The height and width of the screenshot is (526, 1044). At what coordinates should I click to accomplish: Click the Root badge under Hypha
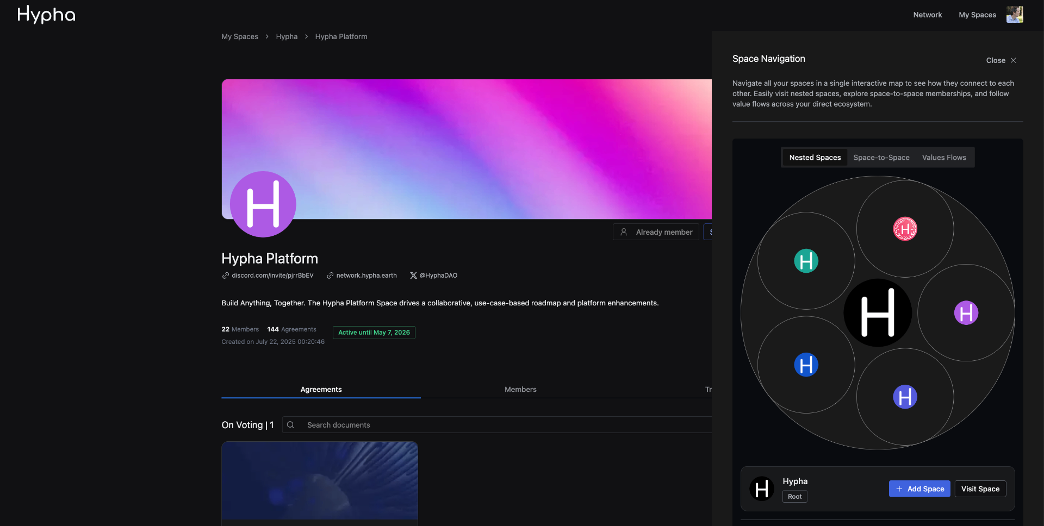click(x=794, y=497)
